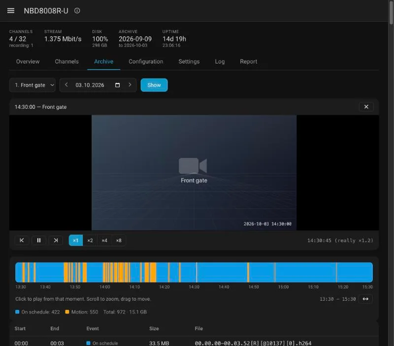Reset timeline zoom with the double-arrow icon

365,299
